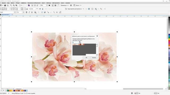The height and width of the screenshot is (95, 170).
Task: Click the horizontal canvas scrollbar
Action: pos(143,89)
